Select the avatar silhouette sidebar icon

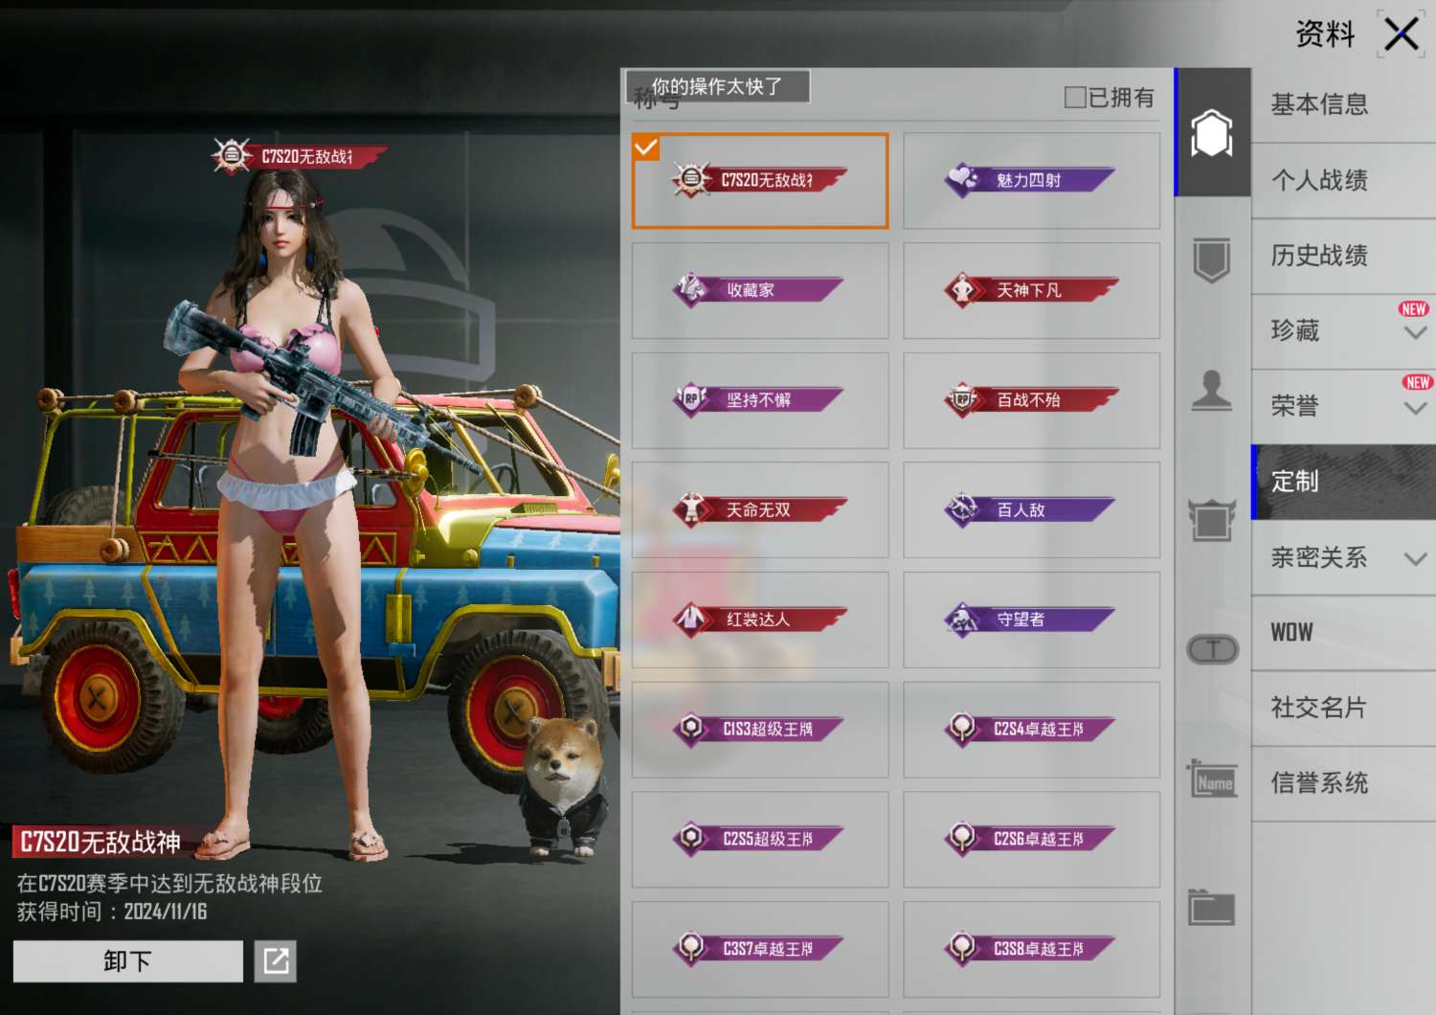tap(1211, 391)
